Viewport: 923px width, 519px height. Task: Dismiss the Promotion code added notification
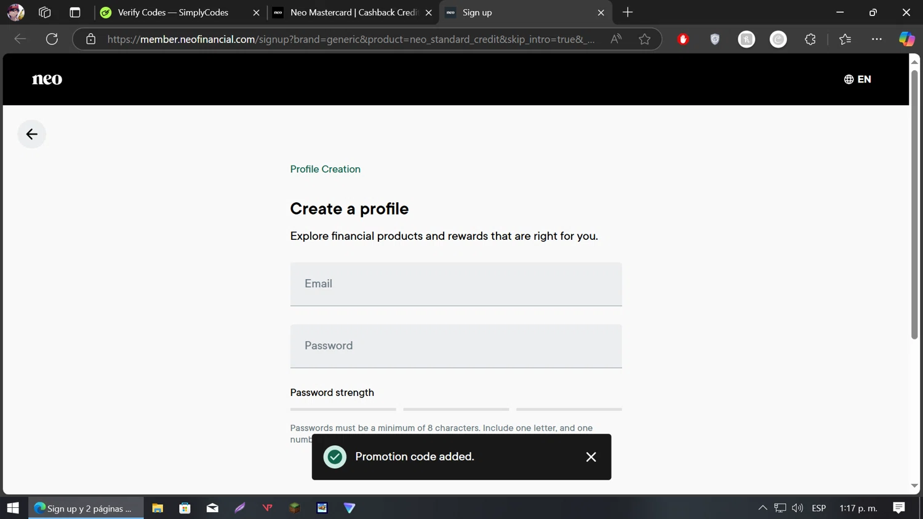[x=591, y=457]
